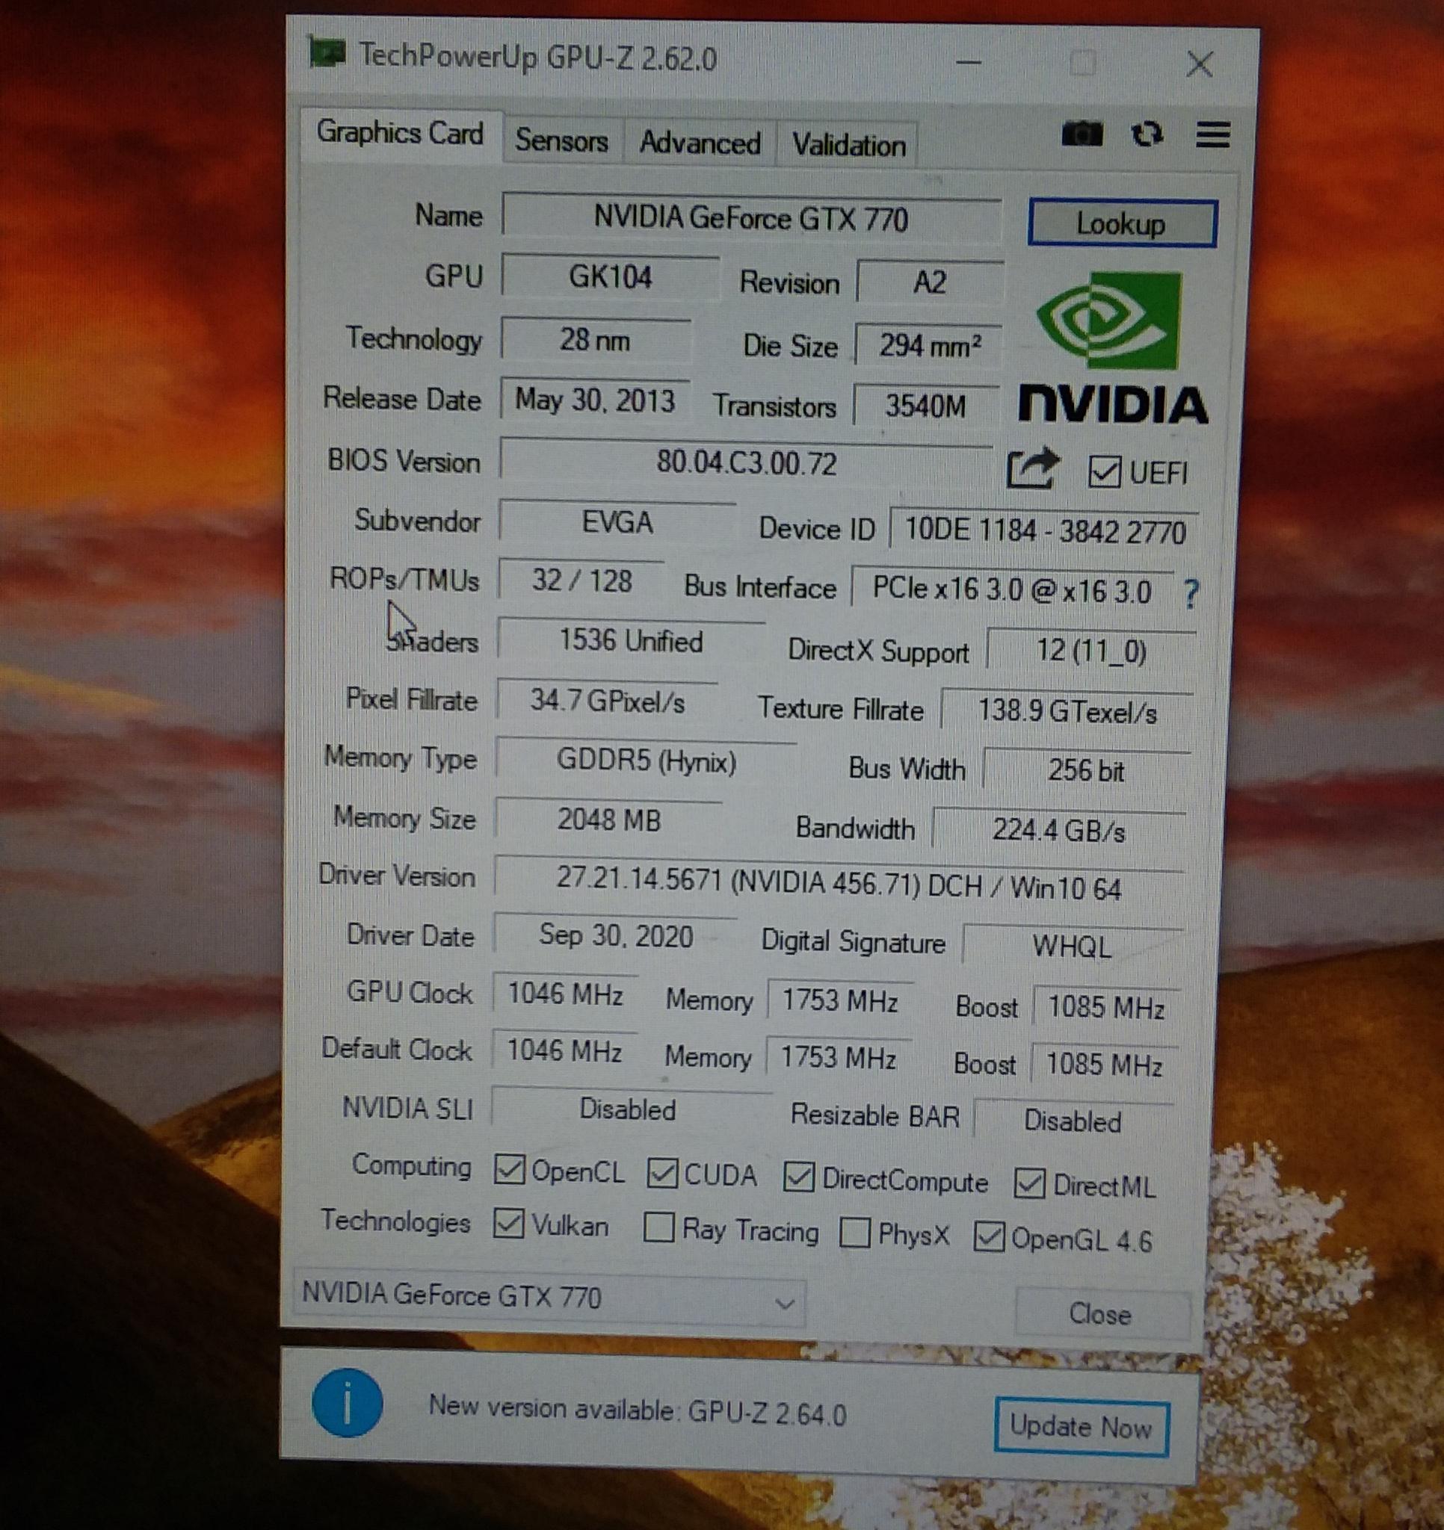Viewport: 1444px width, 1530px height.
Task: Click the GPU Clock 1046 MHz field
Action: [x=565, y=994]
